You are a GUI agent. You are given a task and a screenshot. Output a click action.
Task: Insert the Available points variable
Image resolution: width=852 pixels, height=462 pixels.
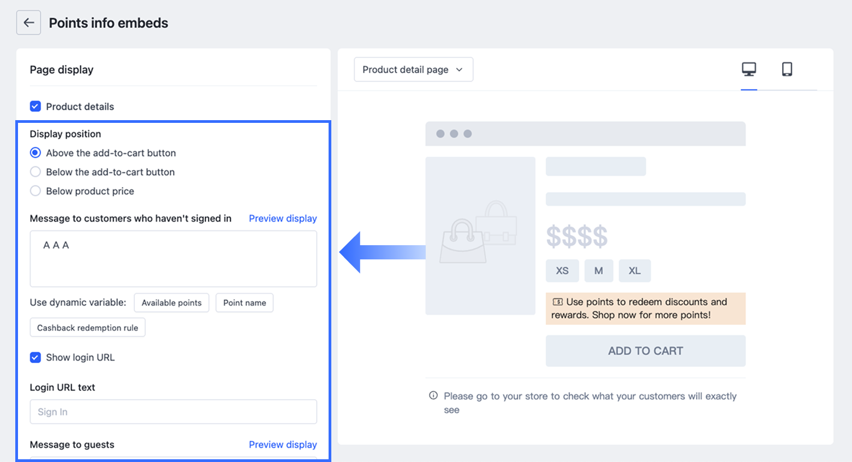coord(171,303)
